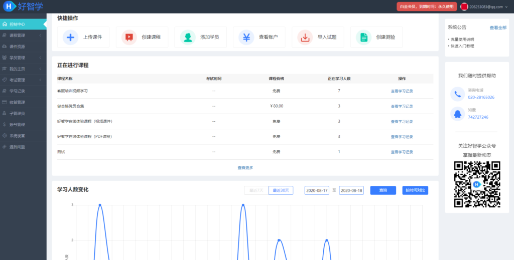Click the icon beside 考试管理

point(5,80)
